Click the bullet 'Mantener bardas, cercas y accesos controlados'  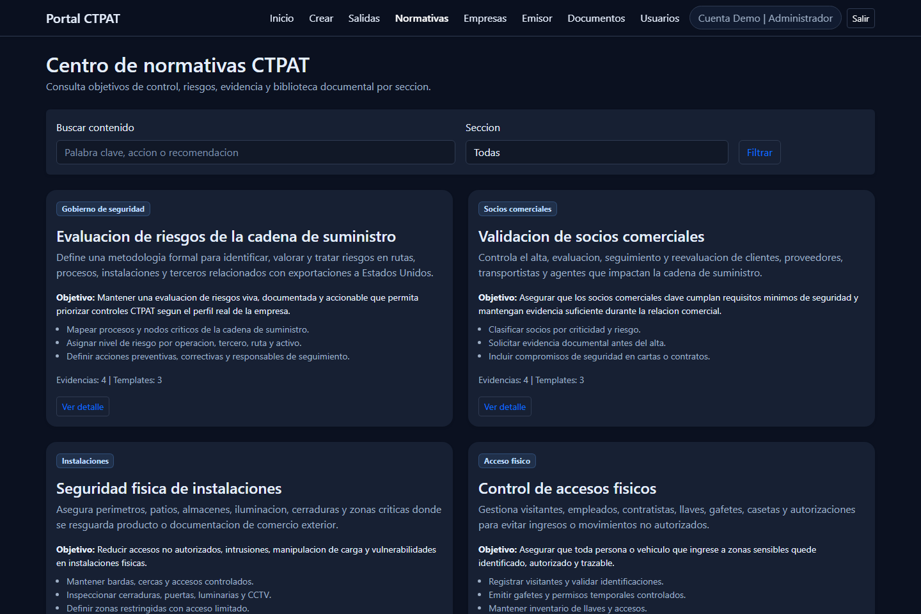click(x=160, y=581)
